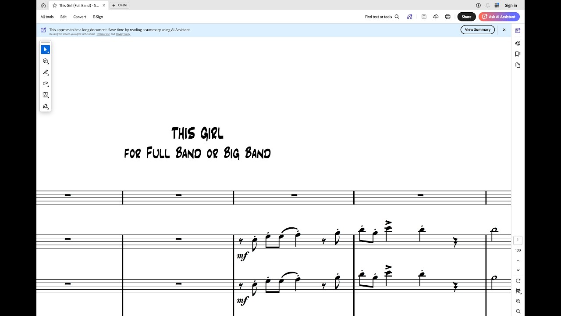
Task: Choose the Highlight pen tool
Action: (x=46, y=72)
